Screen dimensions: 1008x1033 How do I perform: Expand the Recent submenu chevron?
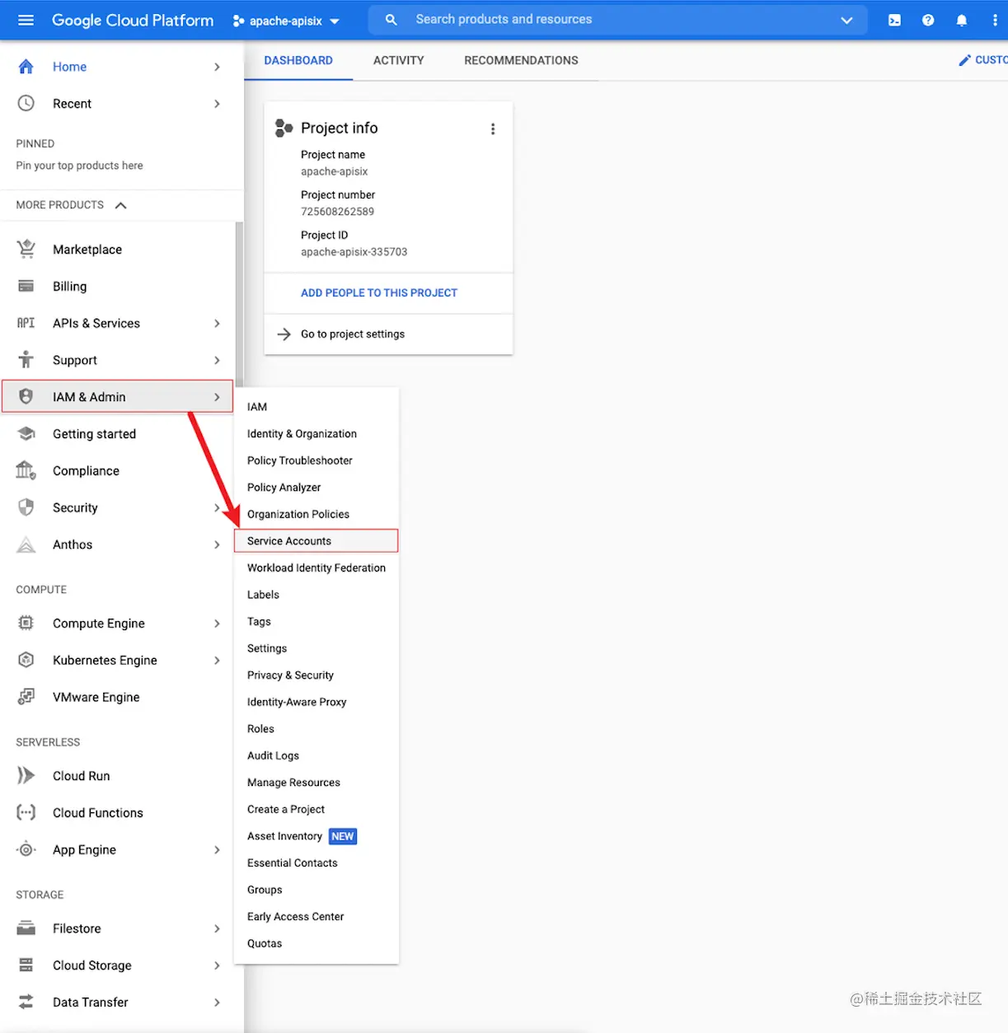click(x=217, y=104)
